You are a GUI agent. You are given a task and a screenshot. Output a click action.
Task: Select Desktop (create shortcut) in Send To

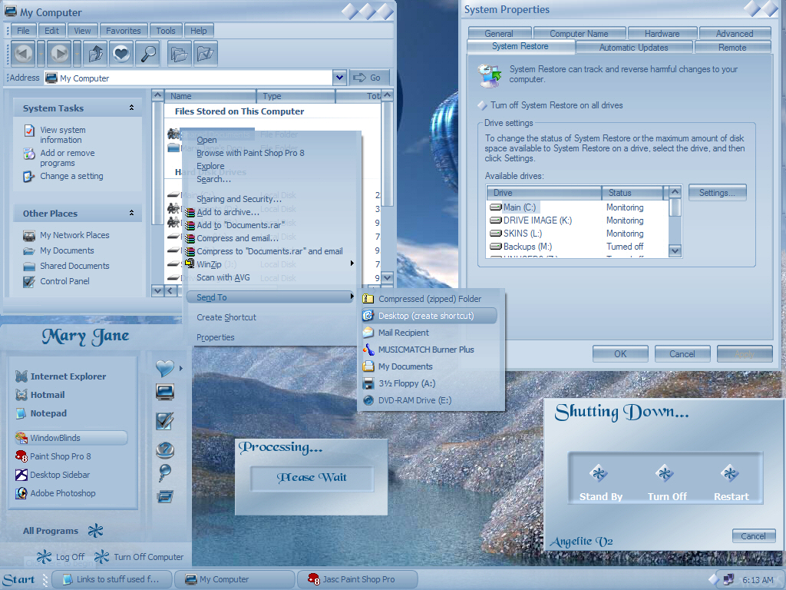tap(429, 316)
